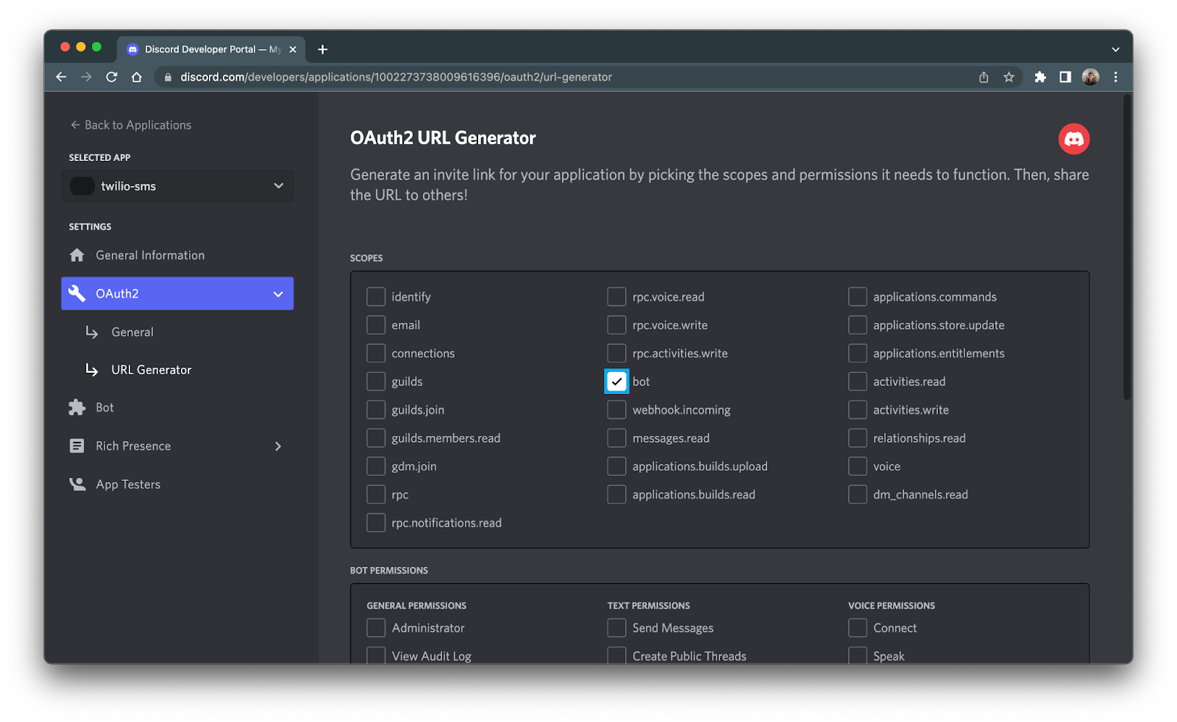Go to the browser home icon
The image size is (1177, 722).
point(137,77)
